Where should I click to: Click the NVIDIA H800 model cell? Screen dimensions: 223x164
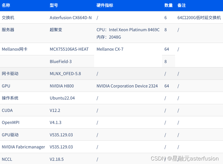[x=62, y=86]
